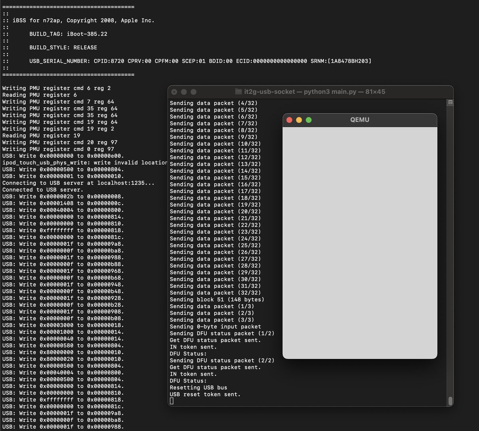Click 'BUILD_TAG: iBoot-385.22' line
This screenshot has height=431, width=479.
(x=68, y=34)
